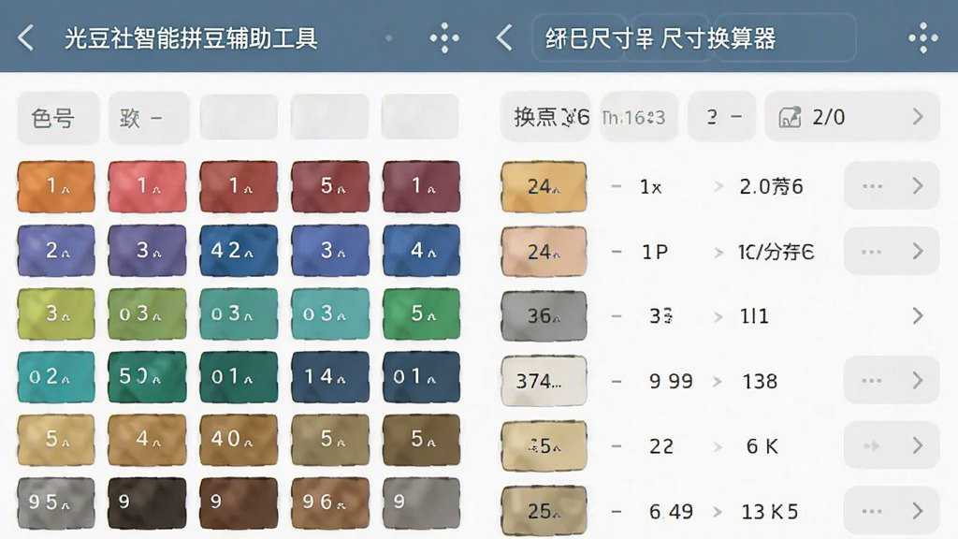The height and width of the screenshot is (539, 958).
Task: Pick the brown swatch labeled 96
Action: (x=330, y=503)
